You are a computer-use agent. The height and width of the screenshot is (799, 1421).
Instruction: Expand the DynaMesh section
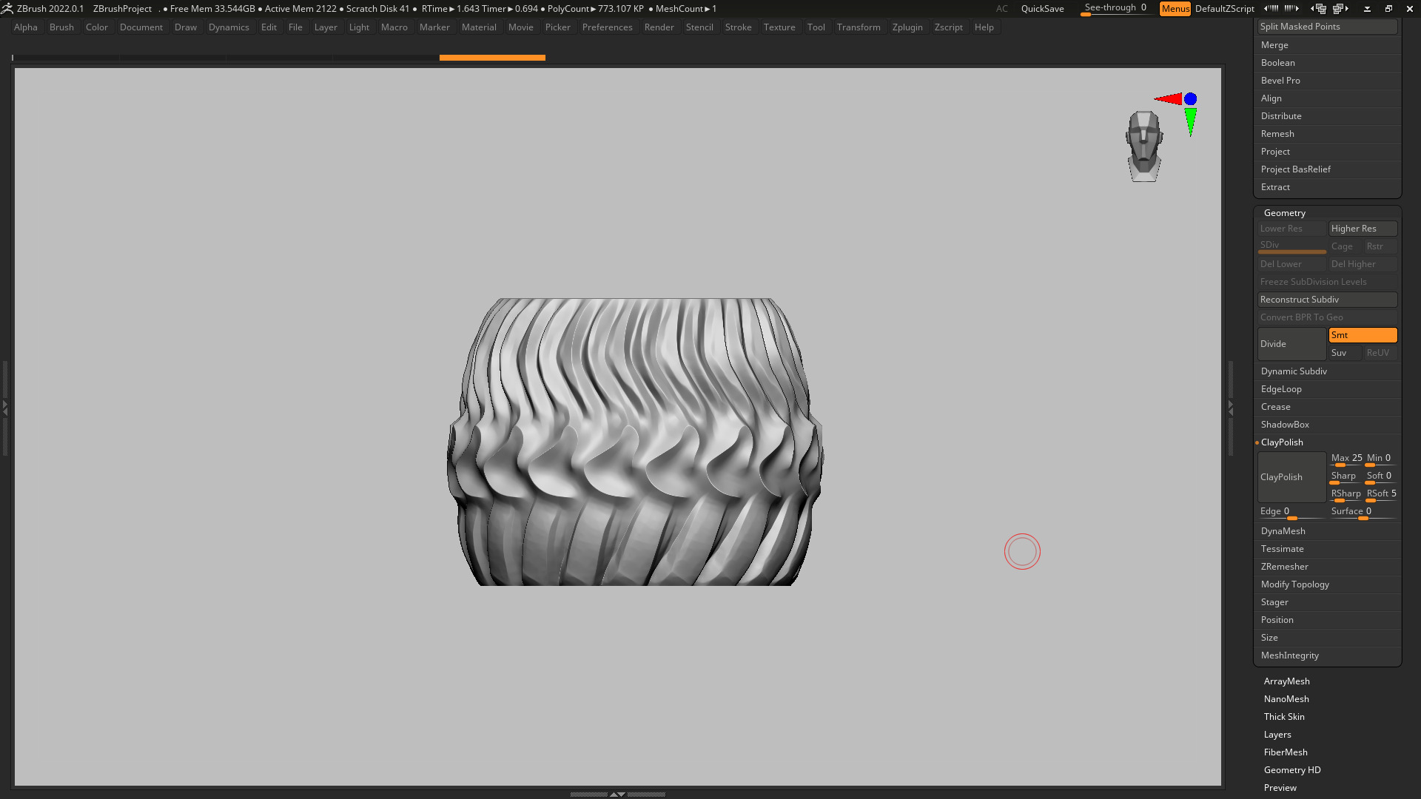point(1283,531)
